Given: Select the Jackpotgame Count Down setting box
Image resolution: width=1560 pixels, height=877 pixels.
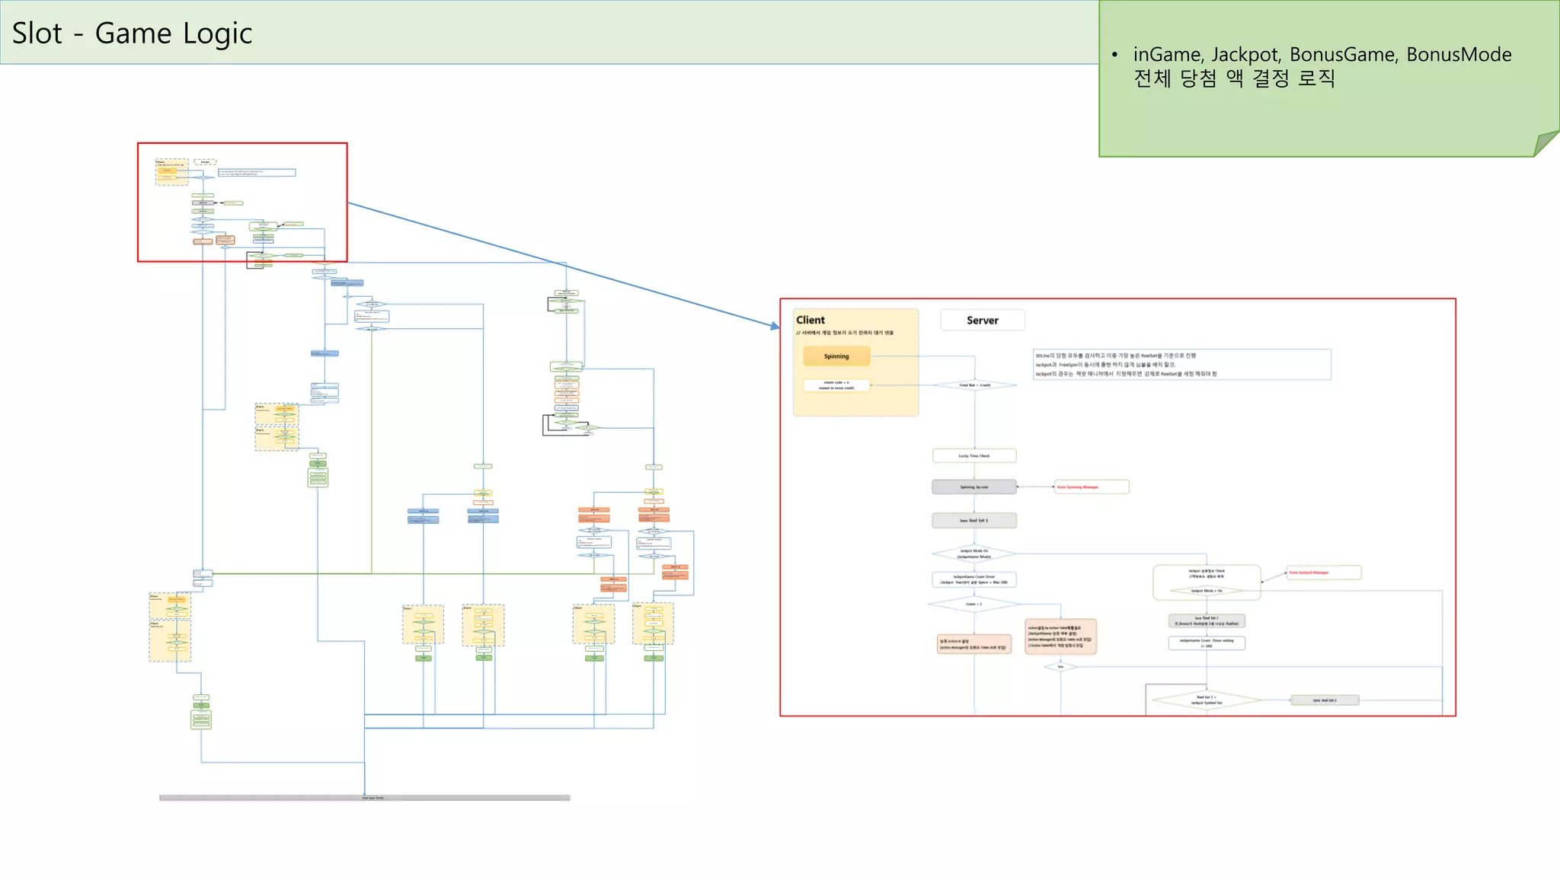Looking at the screenshot, I should coord(1207,643).
